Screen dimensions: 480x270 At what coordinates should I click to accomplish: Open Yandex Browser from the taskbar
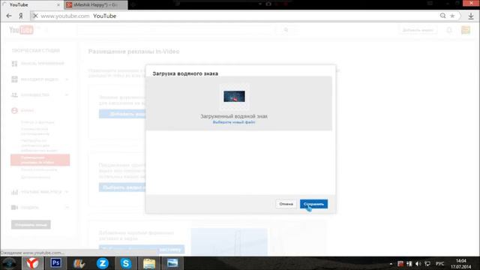tap(32, 263)
